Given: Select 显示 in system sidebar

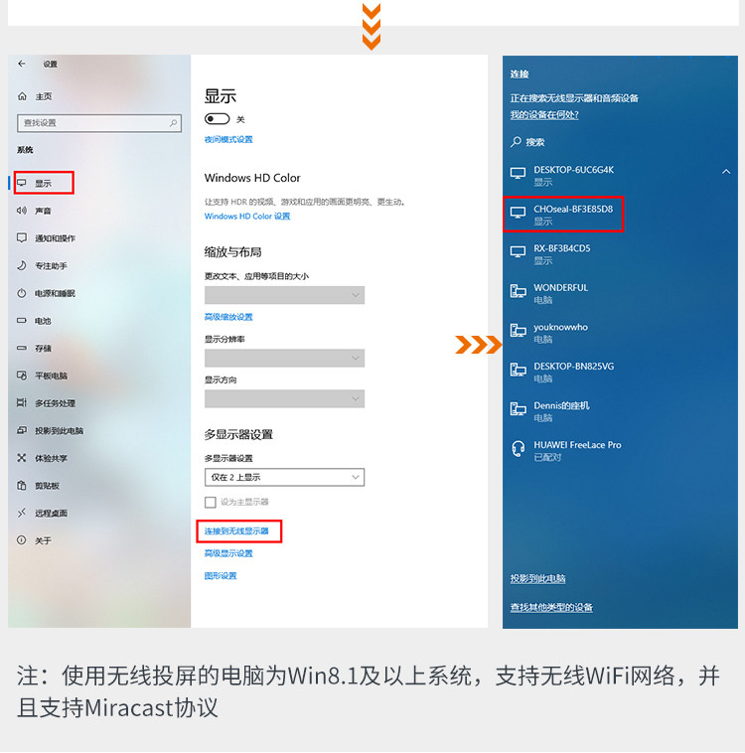Looking at the screenshot, I should tap(44, 183).
